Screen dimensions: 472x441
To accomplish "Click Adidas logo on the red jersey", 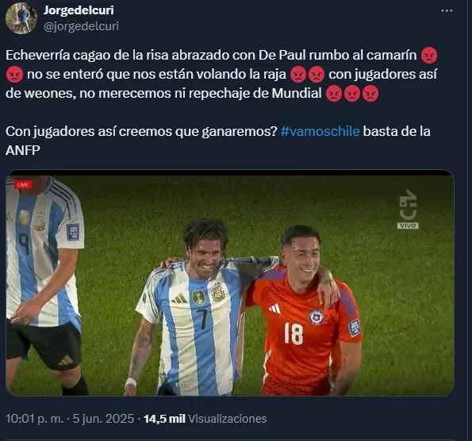I will [274, 309].
